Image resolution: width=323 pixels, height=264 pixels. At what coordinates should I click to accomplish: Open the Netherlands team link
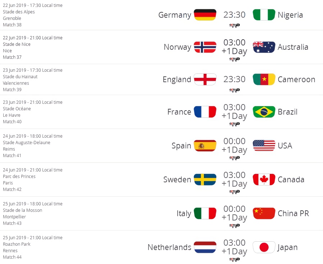(169, 247)
